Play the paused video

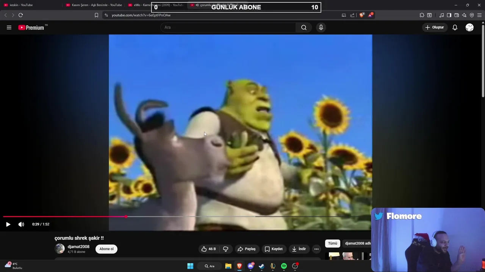(x=8, y=224)
